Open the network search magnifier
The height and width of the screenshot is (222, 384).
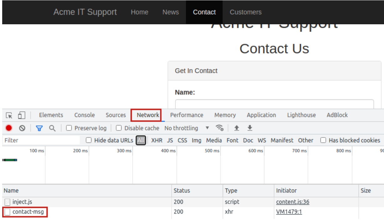tap(52, 128)
